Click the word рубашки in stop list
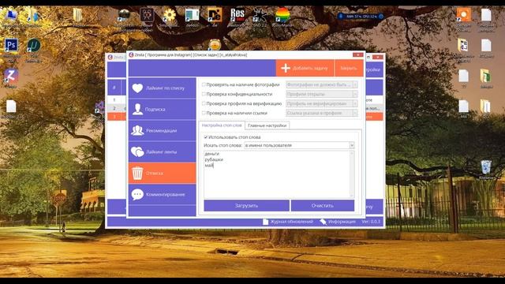505x284 pixels. tap(214, 159)
